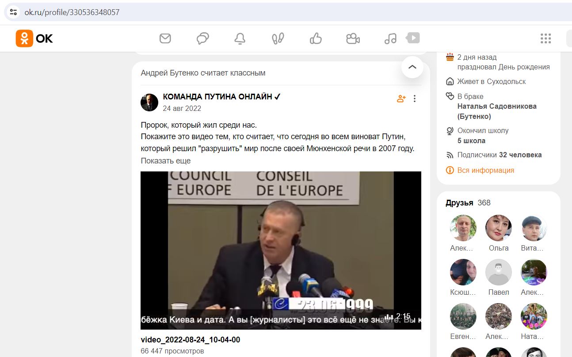The height and width of the screenshot is (357, 572).
Task: Open the discussions chat bubble icon
Action: (202, 38)
